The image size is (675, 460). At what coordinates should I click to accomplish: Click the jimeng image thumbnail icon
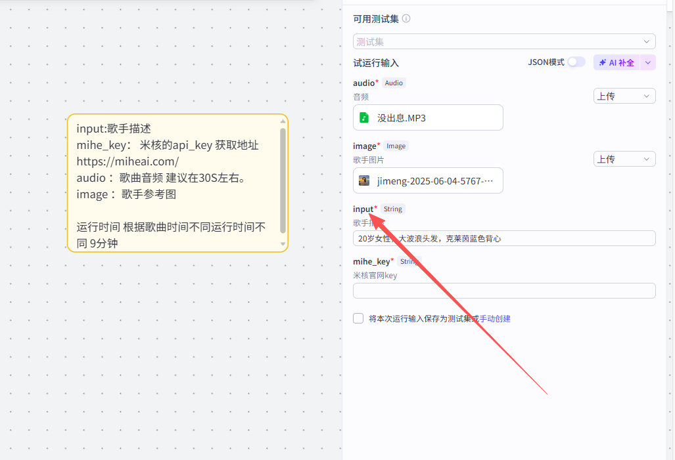(364, 181)
